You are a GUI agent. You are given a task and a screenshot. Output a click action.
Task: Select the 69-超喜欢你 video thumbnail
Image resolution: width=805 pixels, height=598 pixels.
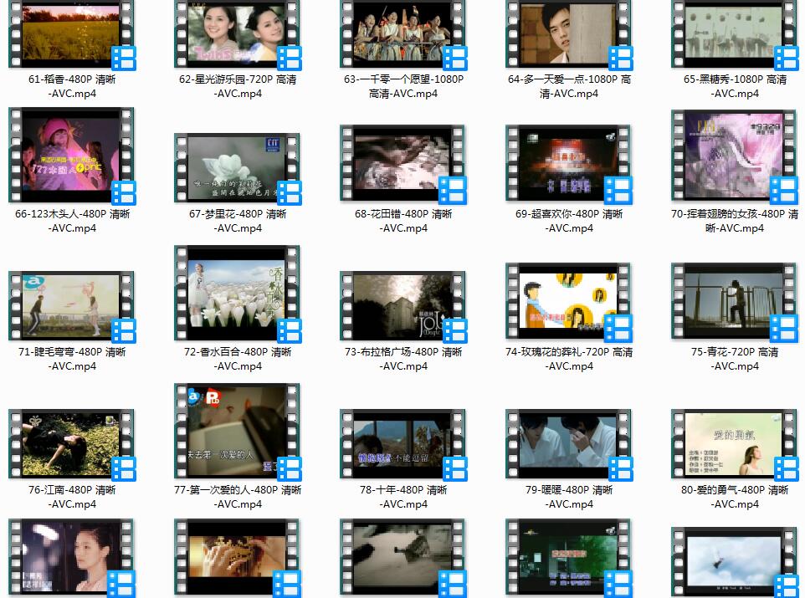point(569,164)
